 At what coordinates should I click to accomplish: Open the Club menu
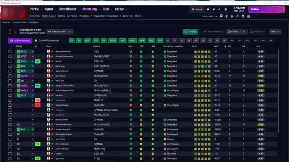coord(107,9)
